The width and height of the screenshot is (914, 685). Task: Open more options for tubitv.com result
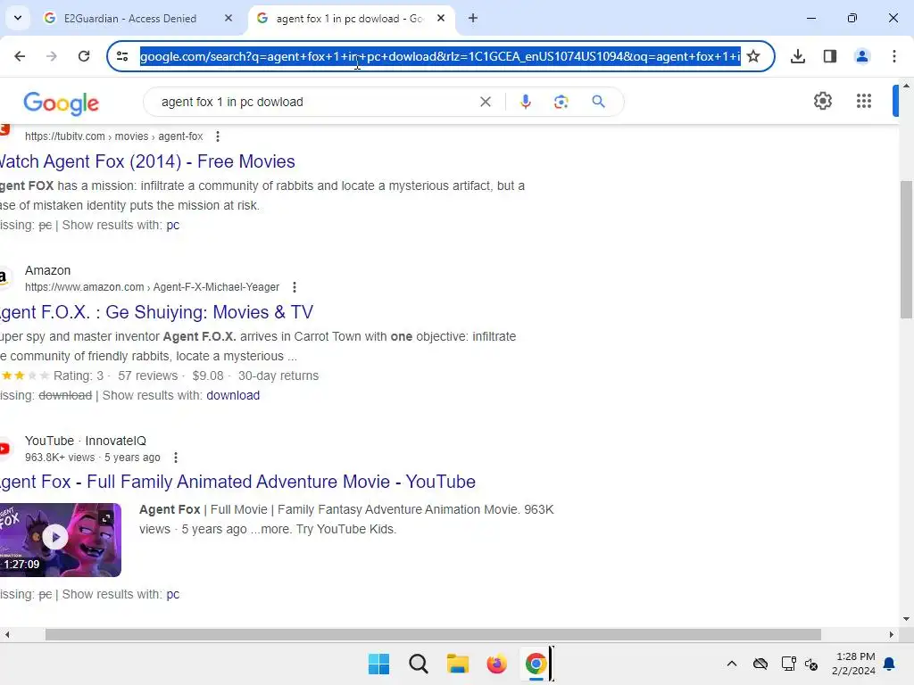click(218, 136)
